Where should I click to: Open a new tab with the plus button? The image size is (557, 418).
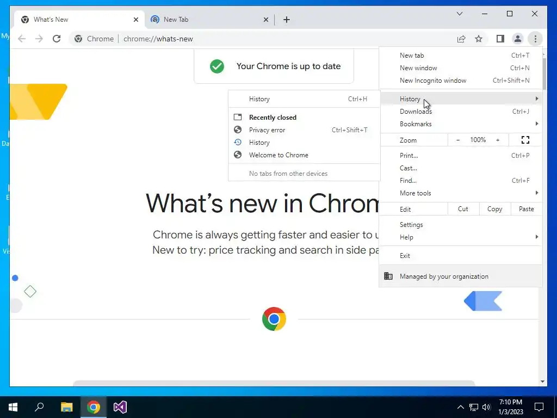coord(287,20)
